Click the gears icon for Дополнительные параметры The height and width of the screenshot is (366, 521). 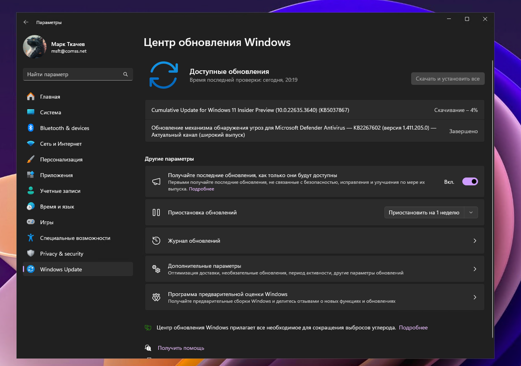pos(156,269)
